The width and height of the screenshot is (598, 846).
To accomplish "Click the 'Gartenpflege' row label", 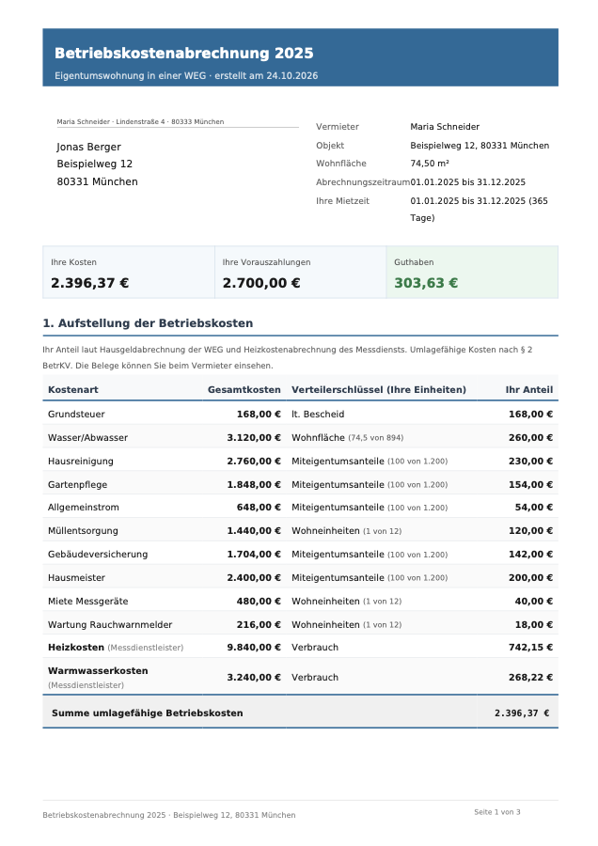I will [77, 484].
